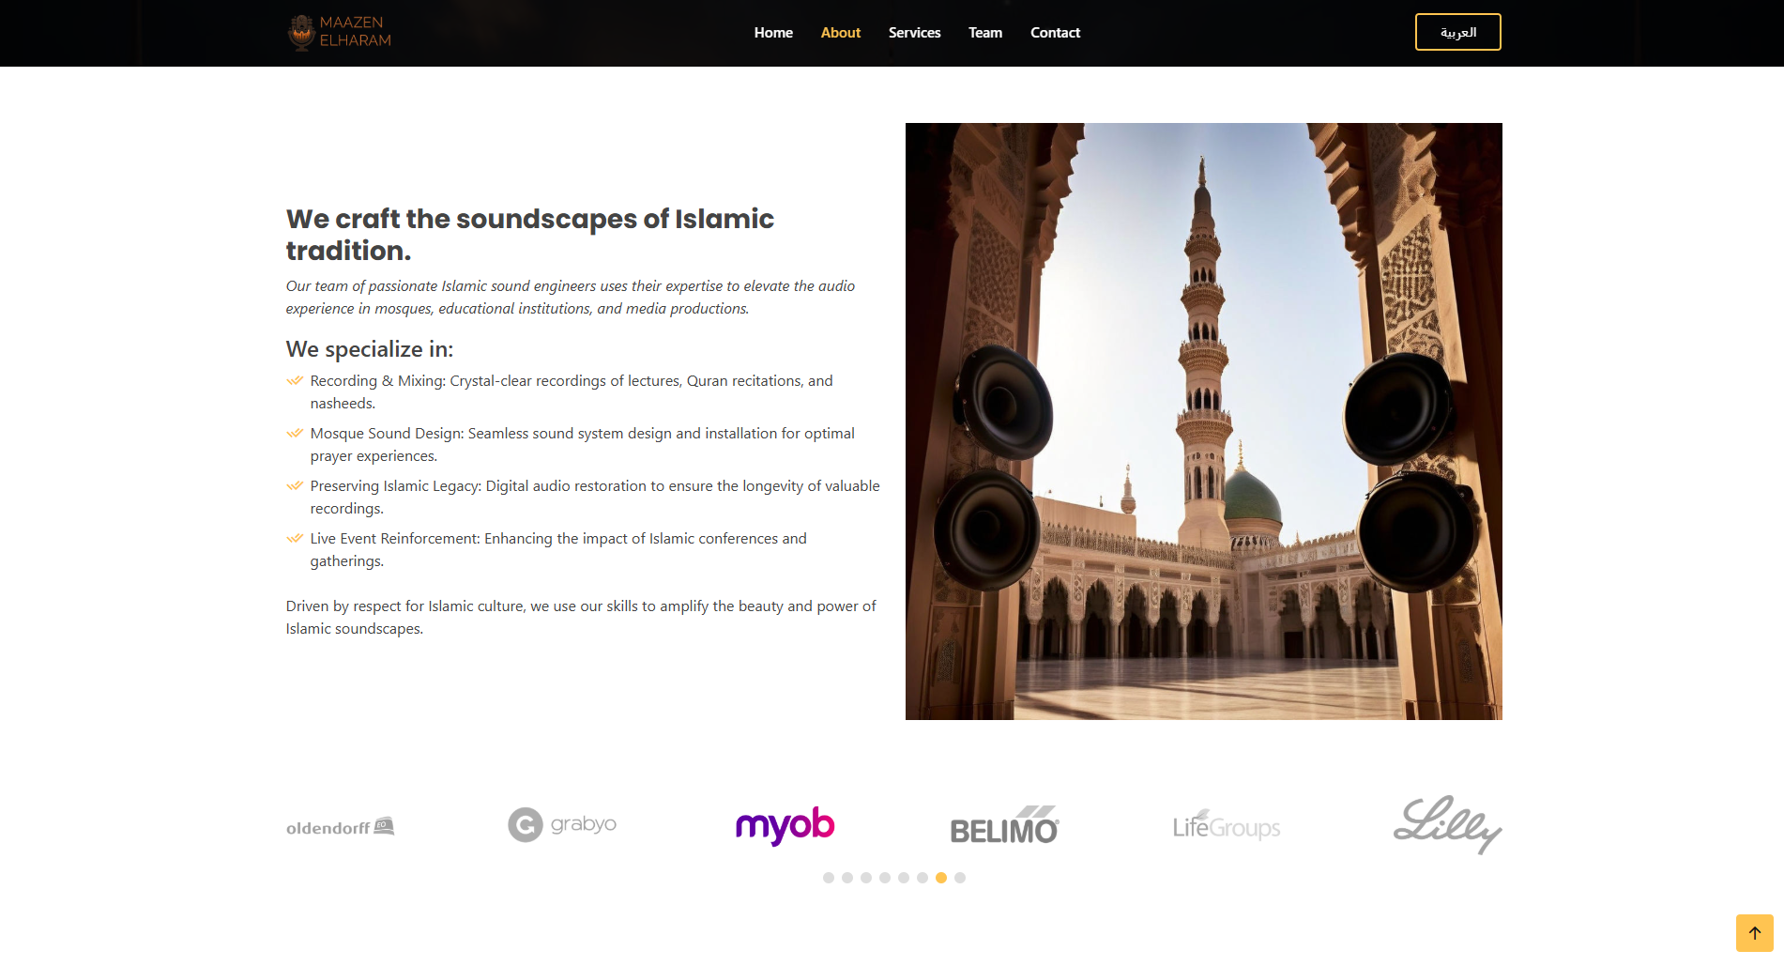The image size is (1784, 966).
Task: Open the Team menu item
Action: [x=985, y=33]
